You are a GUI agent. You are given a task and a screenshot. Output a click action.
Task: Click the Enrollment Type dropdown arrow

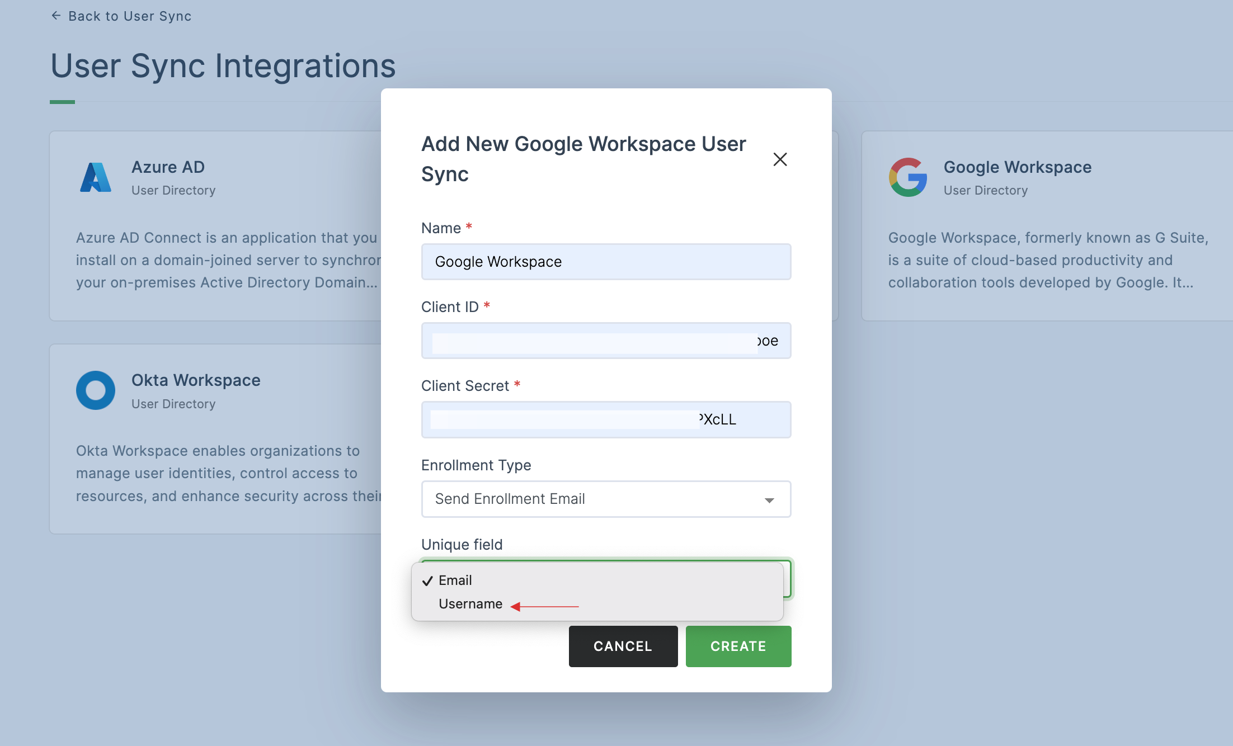pos(769,500)
